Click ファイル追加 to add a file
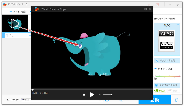The height and width of the screenshot is (106, 184). tap(18, 12)
